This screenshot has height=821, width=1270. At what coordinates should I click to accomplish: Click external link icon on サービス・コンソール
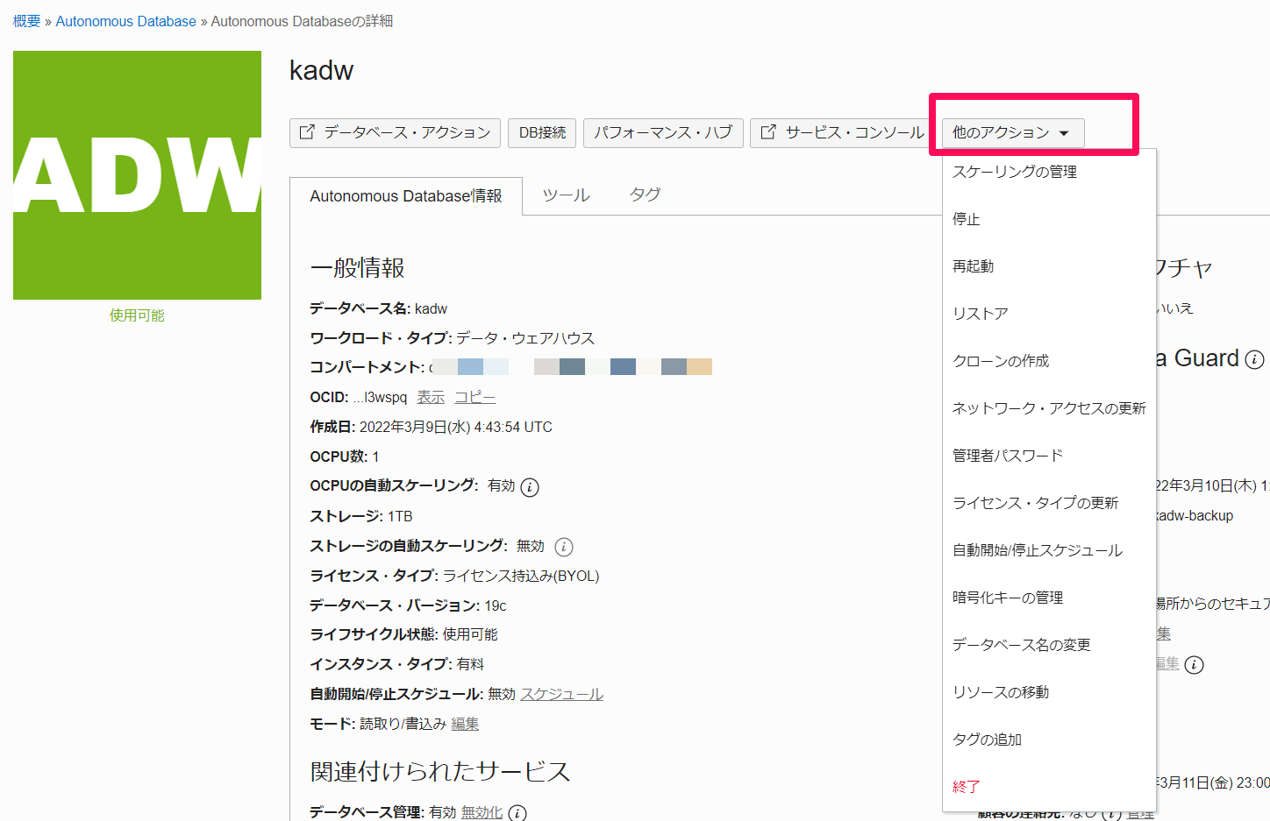point(768,132)
